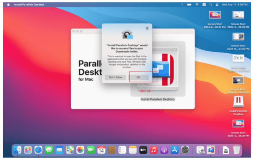Open Launchpad from the Dock
Screen dimensions: 253x160
[28, 150]
